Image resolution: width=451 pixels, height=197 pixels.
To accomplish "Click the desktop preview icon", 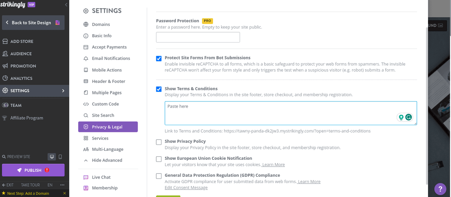I will click(52, 156).
